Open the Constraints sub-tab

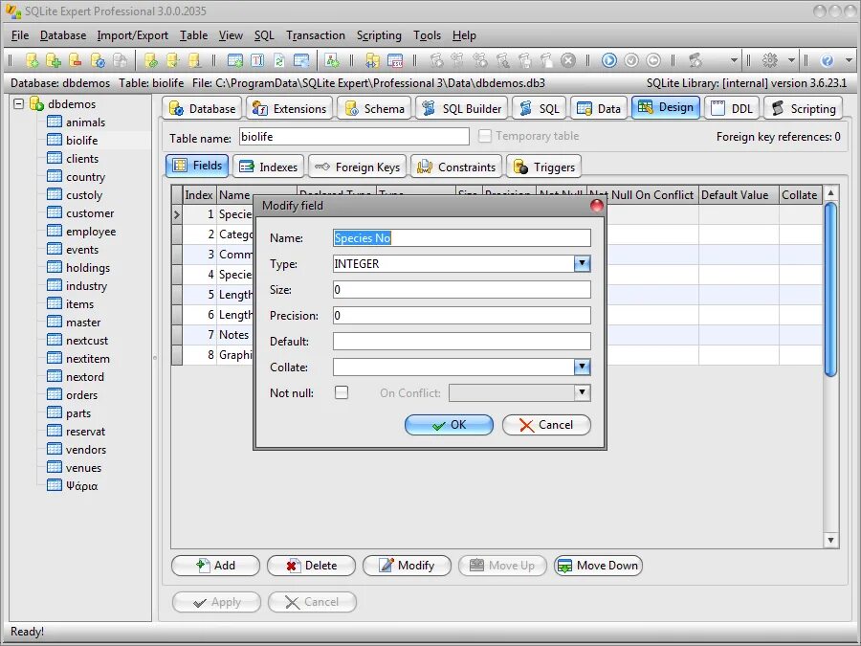(x=456, y=167)
